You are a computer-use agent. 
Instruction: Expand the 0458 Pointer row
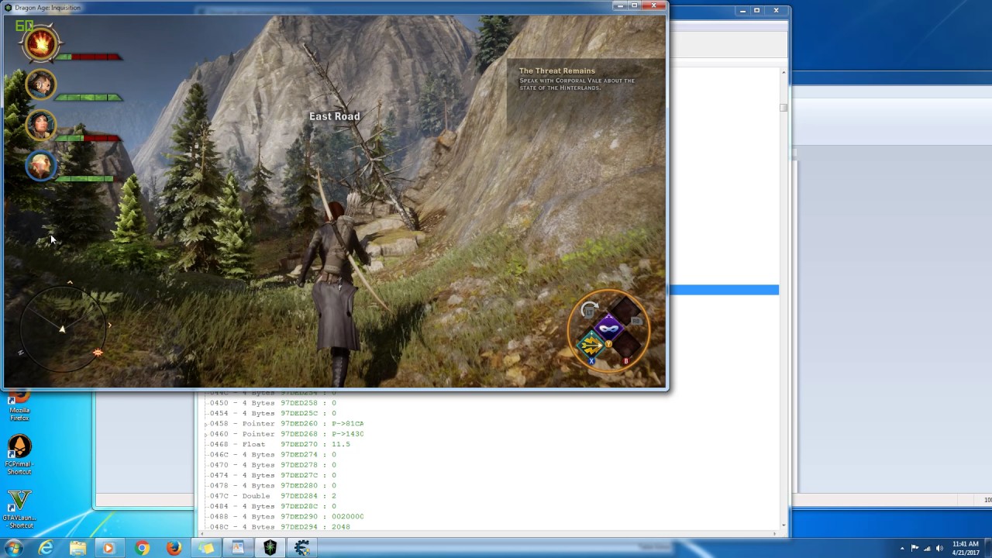coord(207,424)
